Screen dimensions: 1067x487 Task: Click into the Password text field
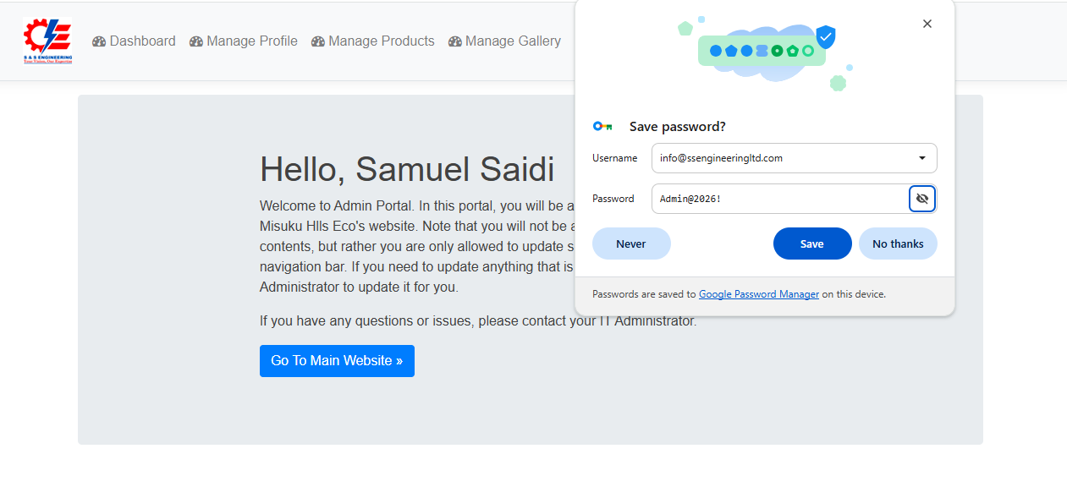tap(780, 199)
